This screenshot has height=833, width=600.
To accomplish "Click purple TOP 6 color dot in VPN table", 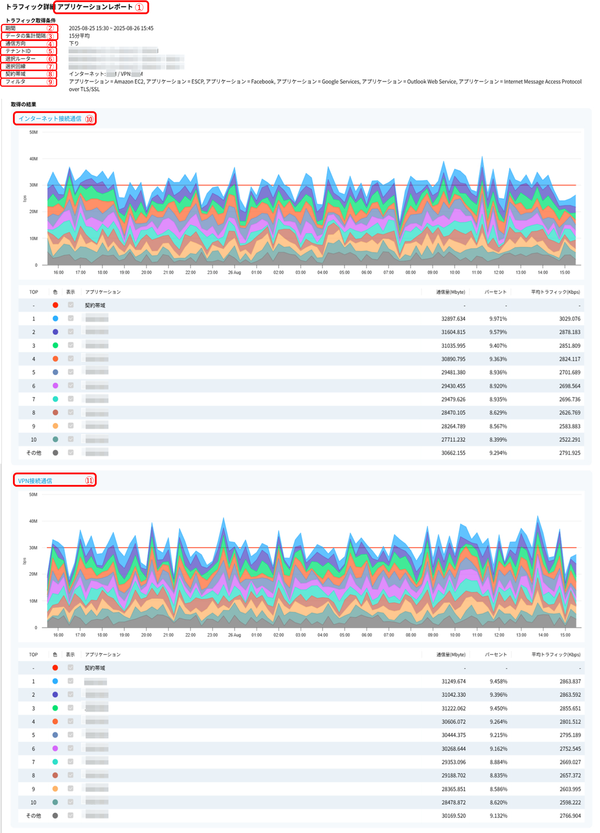I will tap(55, 749).
